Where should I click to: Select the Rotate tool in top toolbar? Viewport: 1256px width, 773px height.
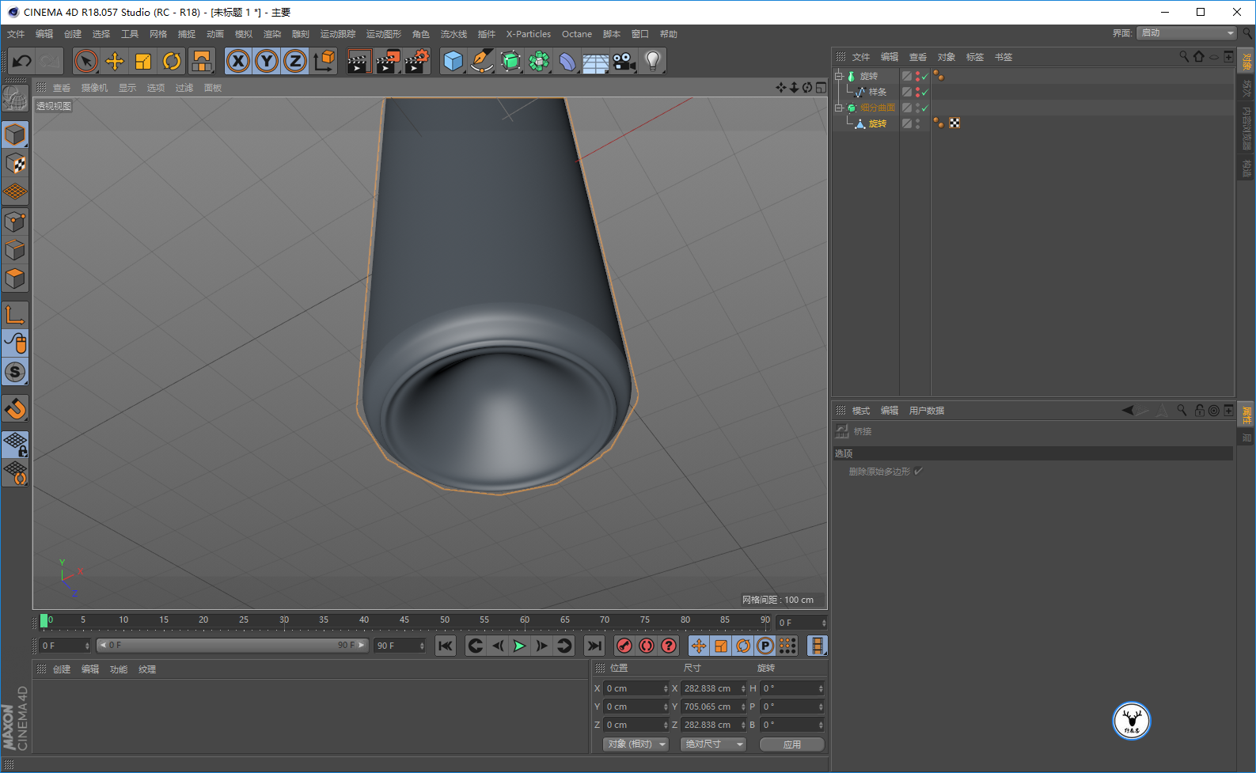tap(172, 61)
